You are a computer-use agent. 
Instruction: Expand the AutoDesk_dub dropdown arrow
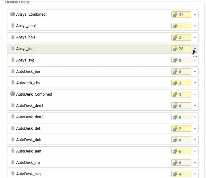click(195, 140)
